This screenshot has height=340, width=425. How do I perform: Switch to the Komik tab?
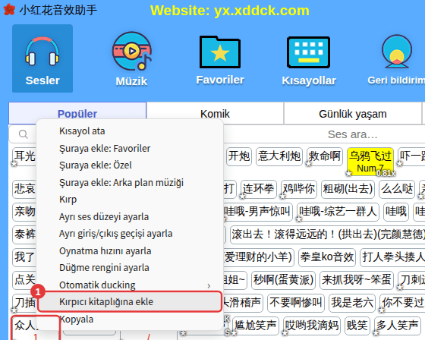click(x=215, y=114)
